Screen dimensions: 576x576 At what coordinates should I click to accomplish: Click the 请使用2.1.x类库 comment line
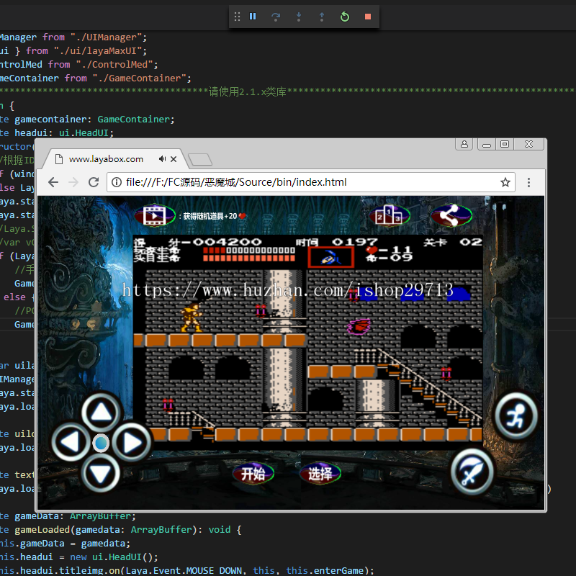pos(248,91)
